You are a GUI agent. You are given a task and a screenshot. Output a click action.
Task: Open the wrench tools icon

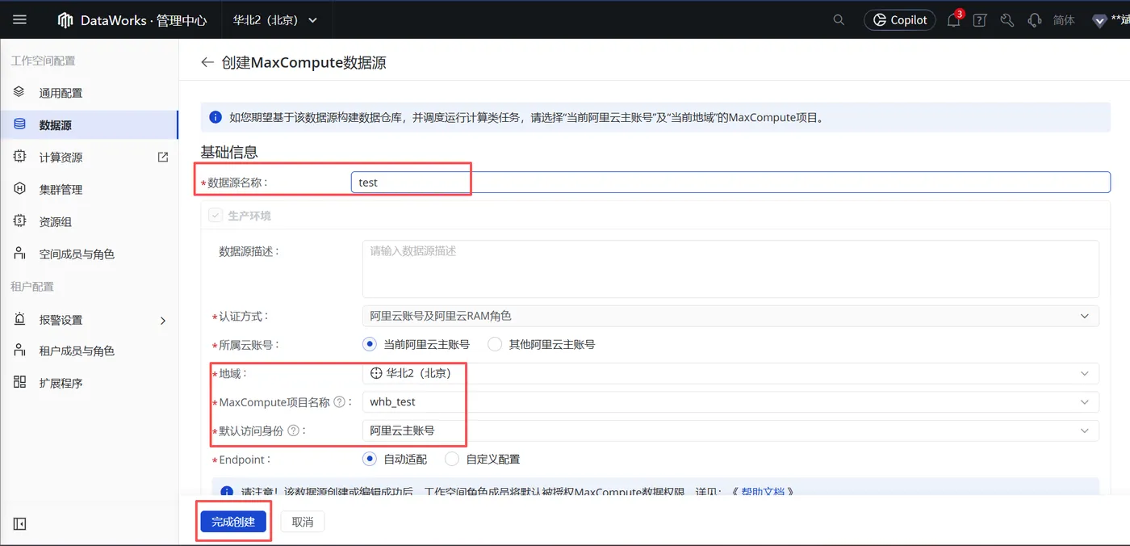[1007, 20]
